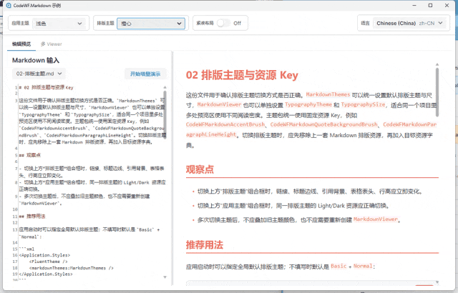Click the pane splitter between editor and preview
The image size is (458, 293).
(x=172, y=169)
